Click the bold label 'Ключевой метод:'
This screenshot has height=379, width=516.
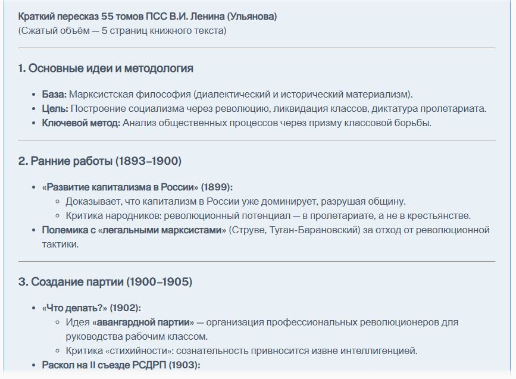(81, 123)
